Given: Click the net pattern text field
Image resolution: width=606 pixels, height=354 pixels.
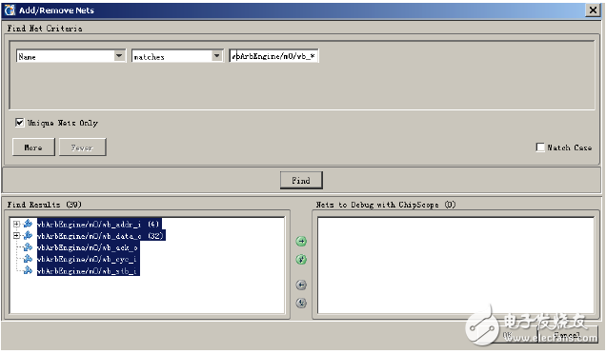Looking at the screenshot, I should tap(273, 56).
